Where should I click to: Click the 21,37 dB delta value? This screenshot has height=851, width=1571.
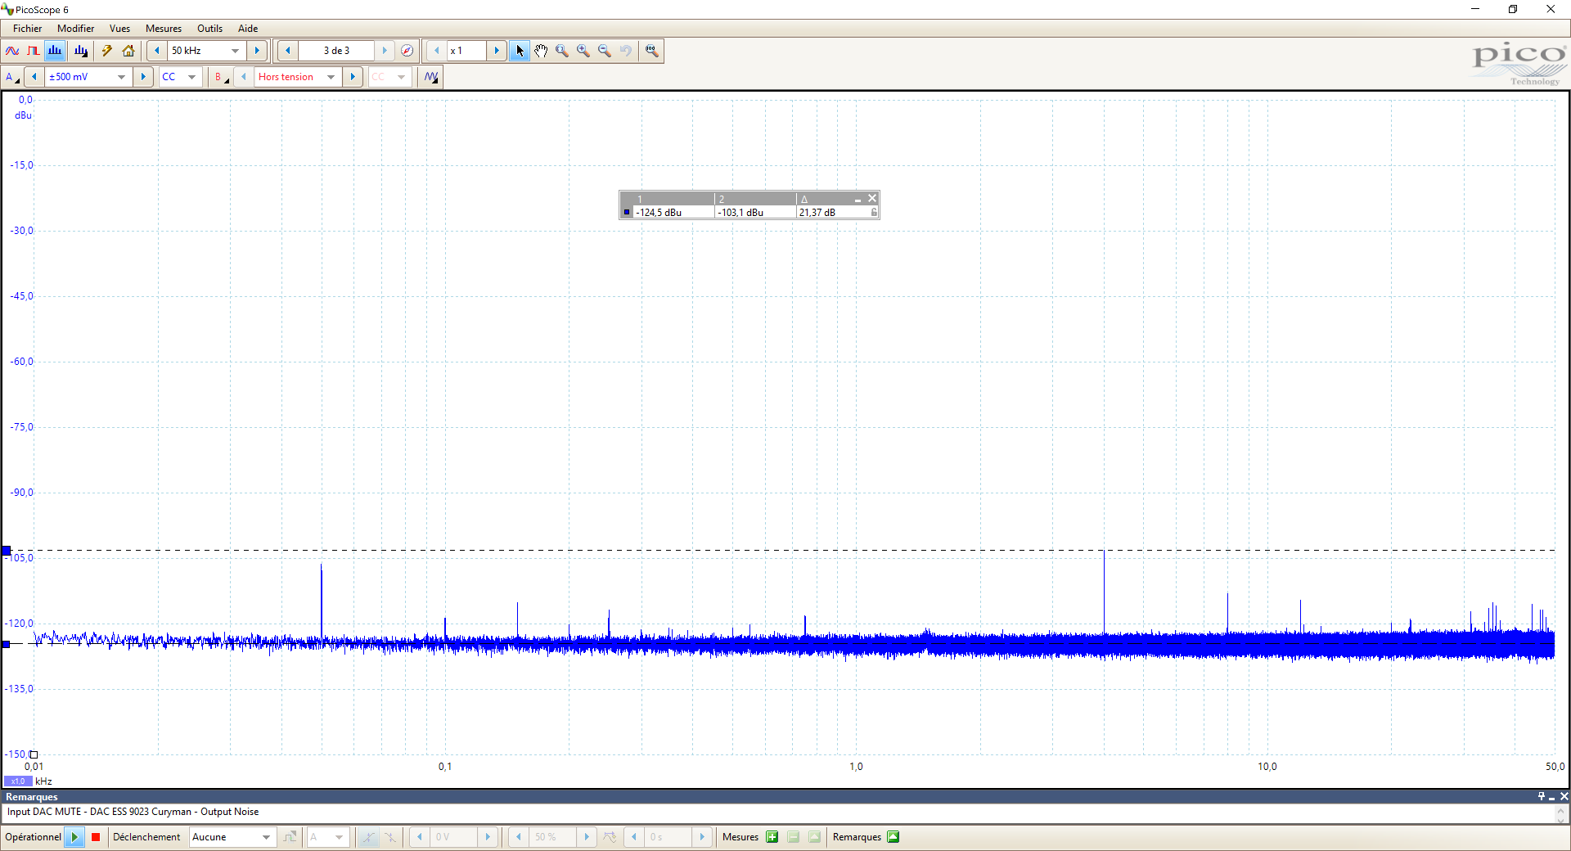click(x=818, y=213)
